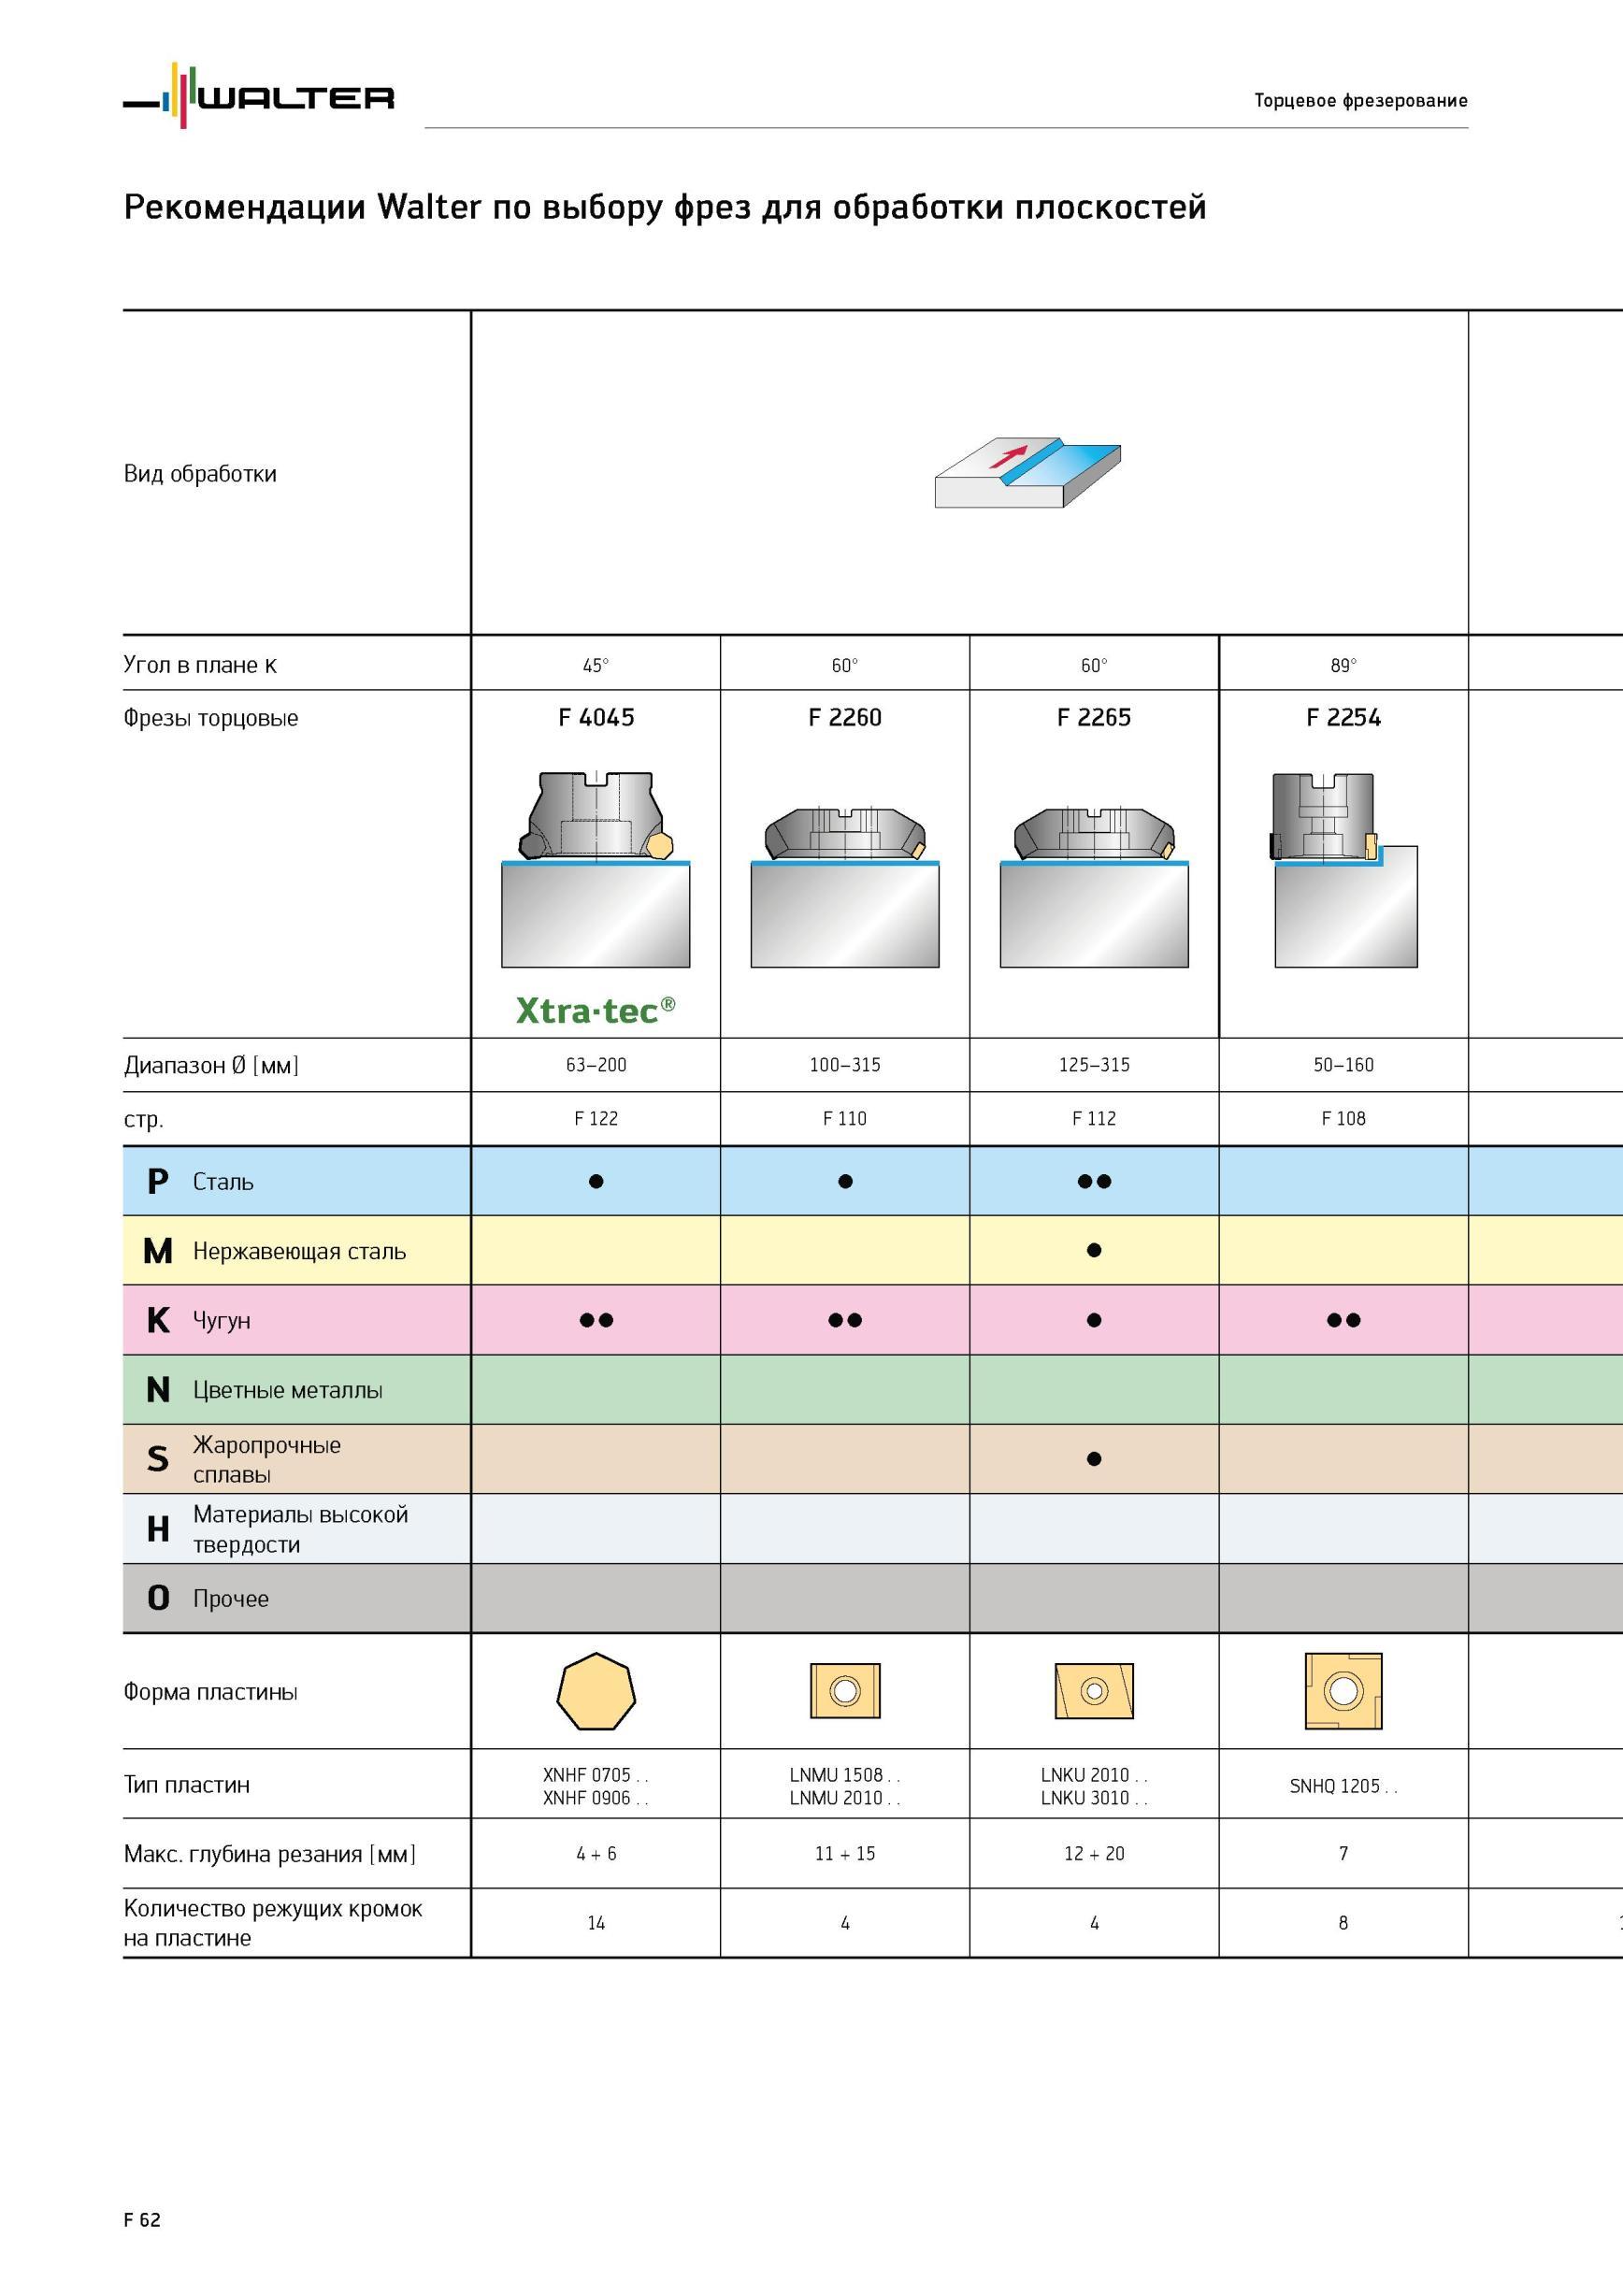Click the insert shape icon above LNMU 1508
The image size is (1623, 2296).
tap(845, 1691)
